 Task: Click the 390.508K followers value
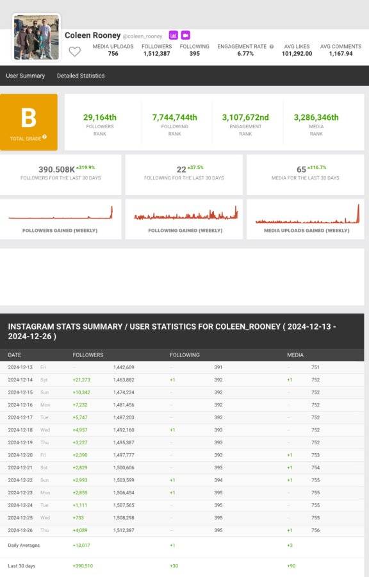[x=56, y=169]
